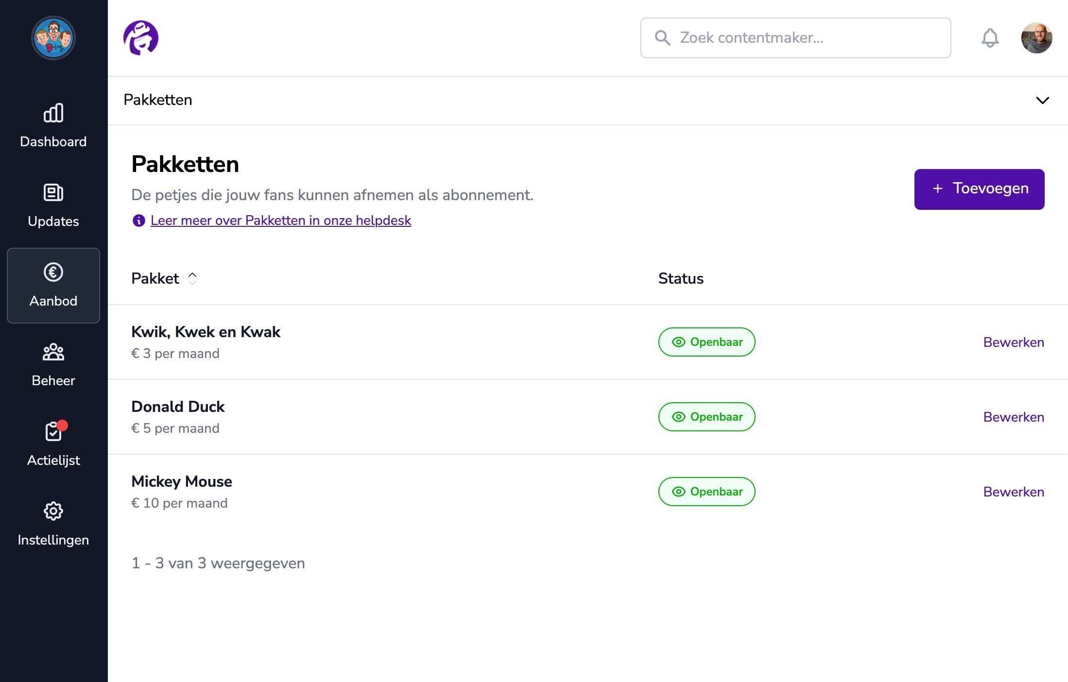The width and height of the screenshot is (1068, 682).
Task: Click the purple platform logo
Action: coord(140,38)
